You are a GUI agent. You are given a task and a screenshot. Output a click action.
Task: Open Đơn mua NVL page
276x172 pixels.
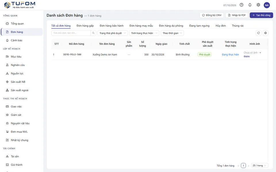22,132
